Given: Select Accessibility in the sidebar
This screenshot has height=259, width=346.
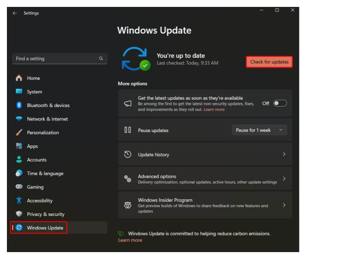Looking at the screenshot, I should click(x=60, y=200).
